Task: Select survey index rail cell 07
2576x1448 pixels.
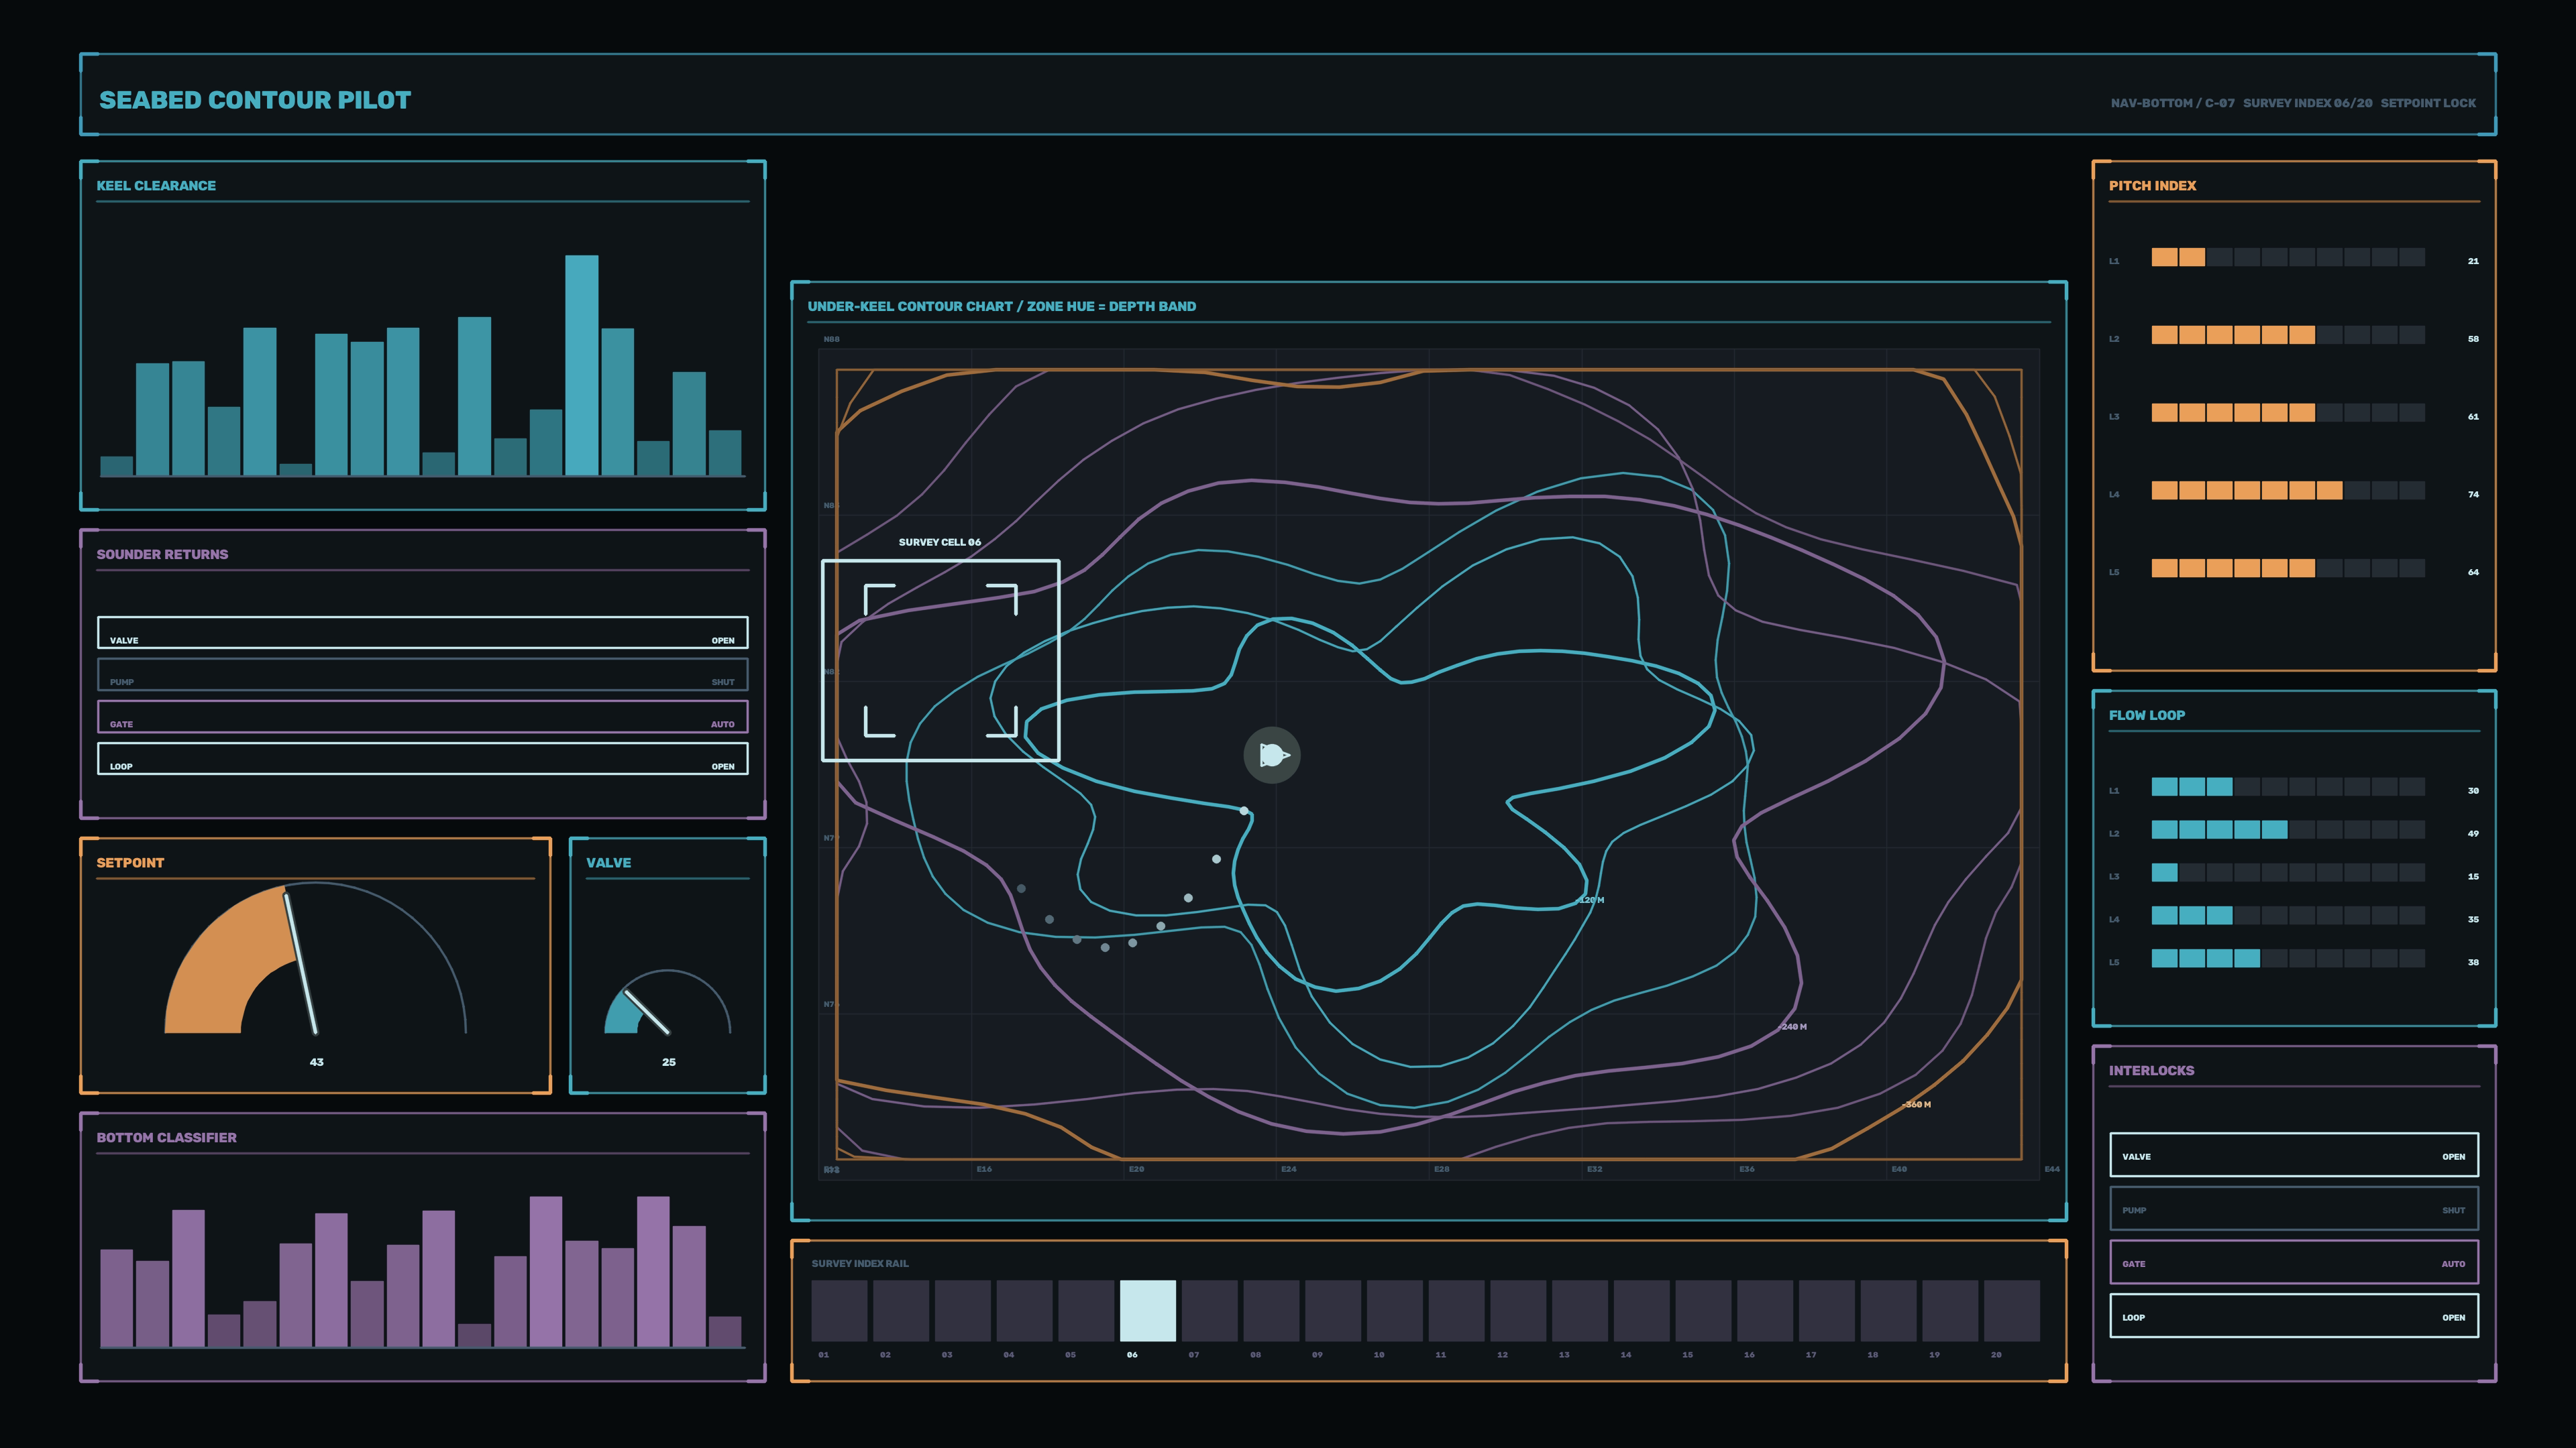Action: point(1210,1311)
